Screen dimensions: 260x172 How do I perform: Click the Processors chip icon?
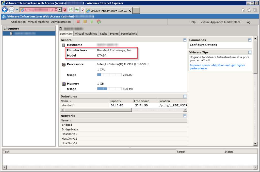[64, 65]
